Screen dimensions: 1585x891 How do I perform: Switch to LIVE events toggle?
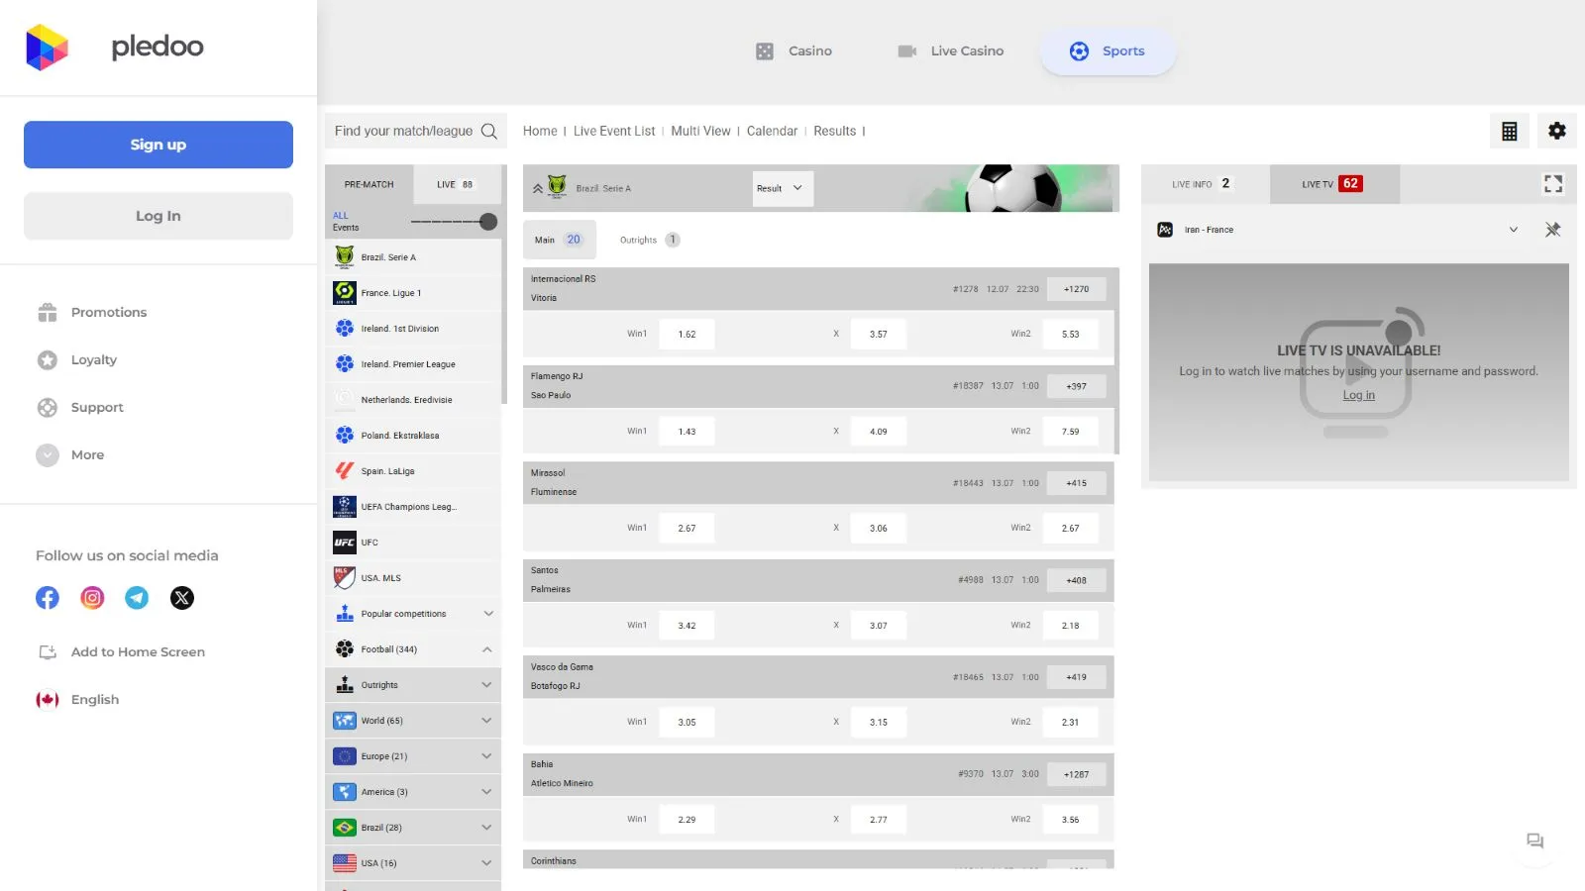(x=455, y=184)
